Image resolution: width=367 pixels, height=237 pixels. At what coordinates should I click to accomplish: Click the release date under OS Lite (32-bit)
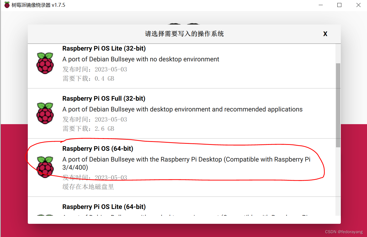95,69
